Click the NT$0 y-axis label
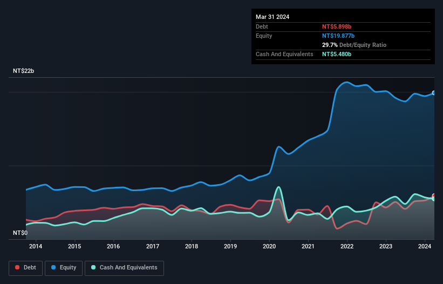 click(21, 233)
